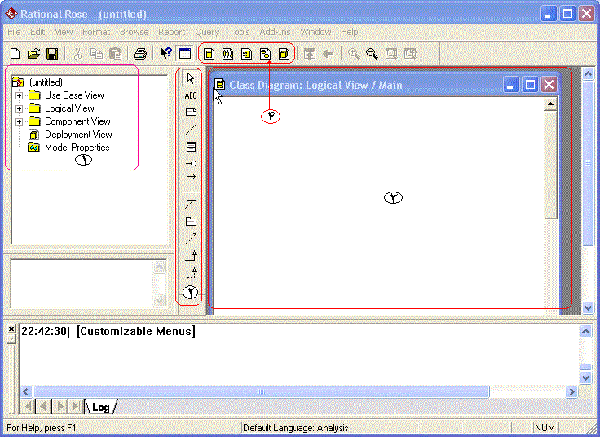Browse Interaction Diagram toolbar icon
The image size is (600, 437).
point(227,54)
